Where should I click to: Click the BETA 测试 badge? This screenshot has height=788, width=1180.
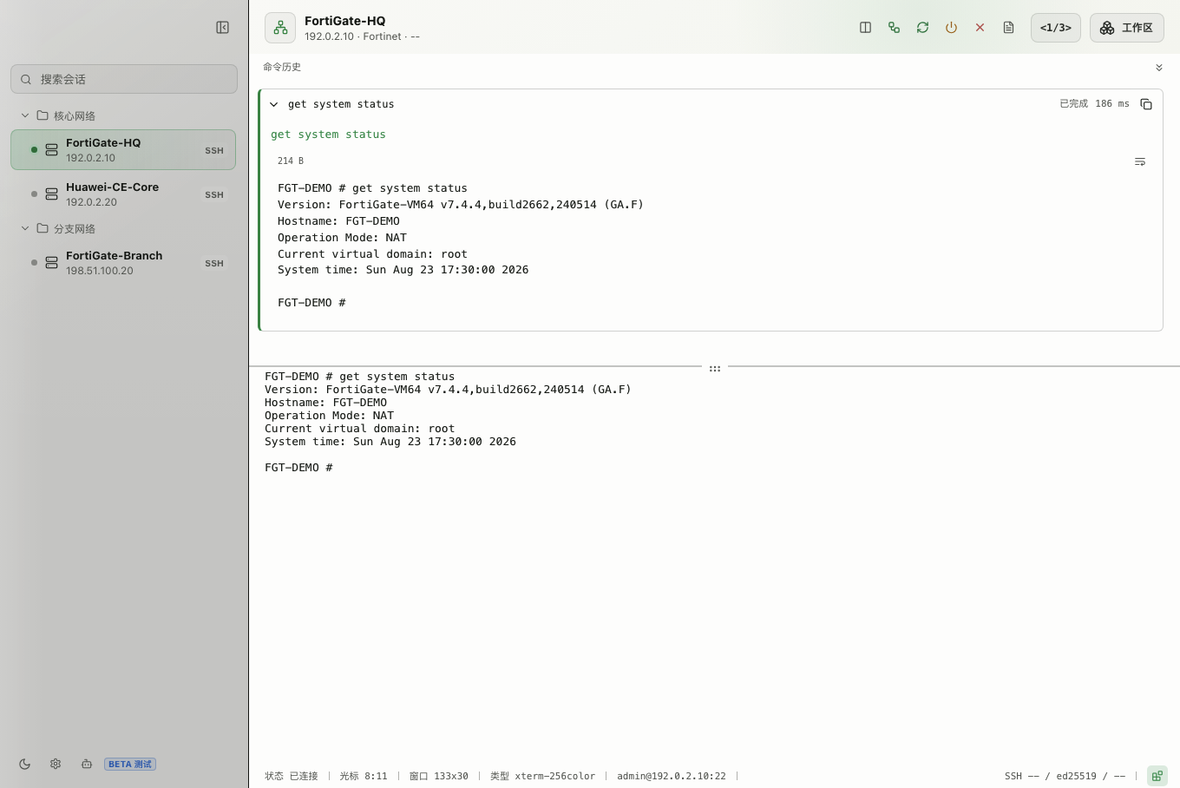click(130, 765)
